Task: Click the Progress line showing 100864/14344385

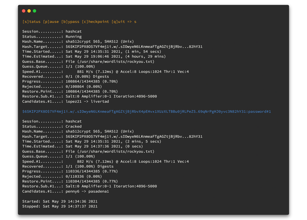Action: point(70,81)
